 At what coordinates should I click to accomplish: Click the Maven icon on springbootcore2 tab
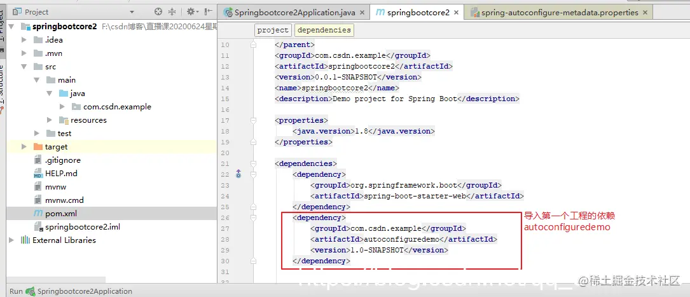tap(380, 12)
